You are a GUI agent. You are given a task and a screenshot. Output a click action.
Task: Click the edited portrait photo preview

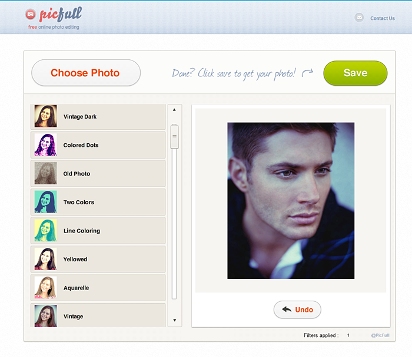coord(291,200)
